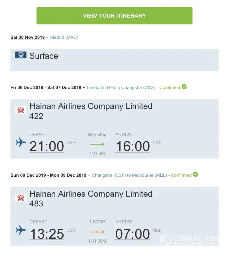Image resolution: width=245 pixels, height=256 pixels.
Task: Click the 21:00 departure time
Action: (x=47, y=146)
